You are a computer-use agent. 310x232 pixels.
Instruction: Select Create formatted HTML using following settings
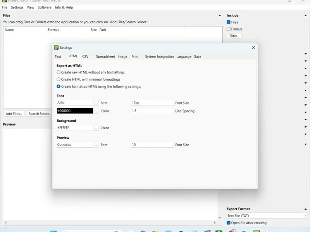[x=59, y=86]
